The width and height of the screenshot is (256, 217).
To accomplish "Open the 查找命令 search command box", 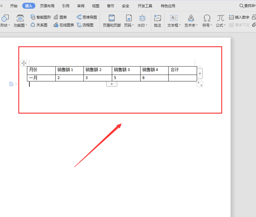I will tap(248, 6).
